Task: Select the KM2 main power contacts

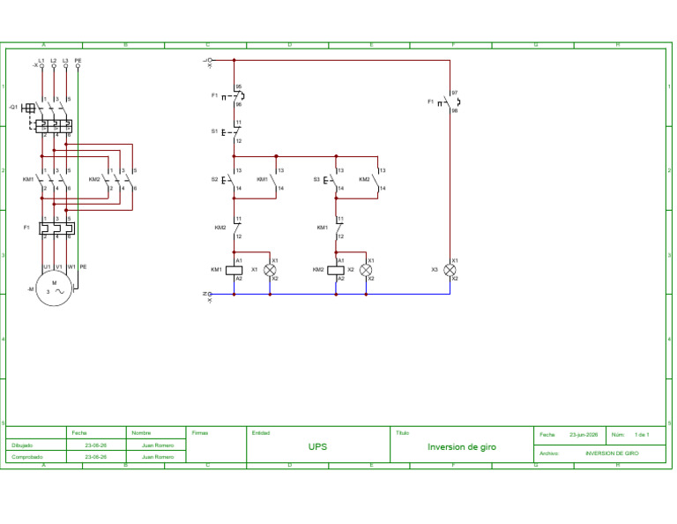Action: pyautogui.click(x=120, y=179)
